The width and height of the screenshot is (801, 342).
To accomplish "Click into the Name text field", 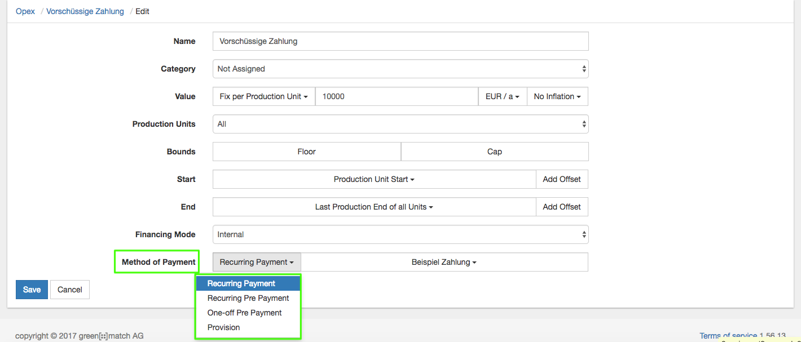I will click(400, 41).
